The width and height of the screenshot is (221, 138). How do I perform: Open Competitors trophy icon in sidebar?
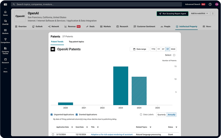click(x=5, y=40)
